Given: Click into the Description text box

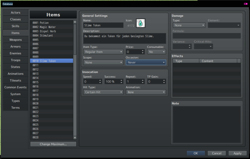Looking at the screenshot, I should pyautogui.click(x=125, y=38).
